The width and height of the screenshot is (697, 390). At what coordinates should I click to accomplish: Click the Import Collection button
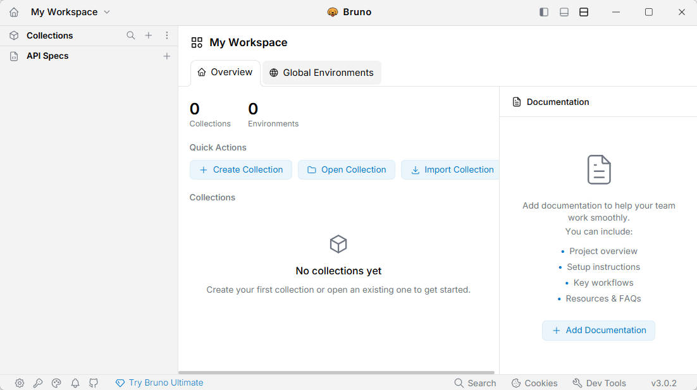click(x=450, y=169)
